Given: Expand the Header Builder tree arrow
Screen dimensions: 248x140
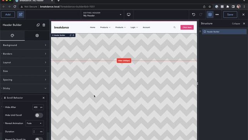Looking at the screenshot, I should click(x=200, y=31).
